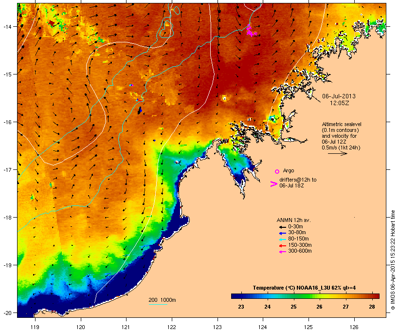399x331 pixels.
Task: Click the 0.5m/s (1kt 24h) text
Action: [x=341, y=147]
